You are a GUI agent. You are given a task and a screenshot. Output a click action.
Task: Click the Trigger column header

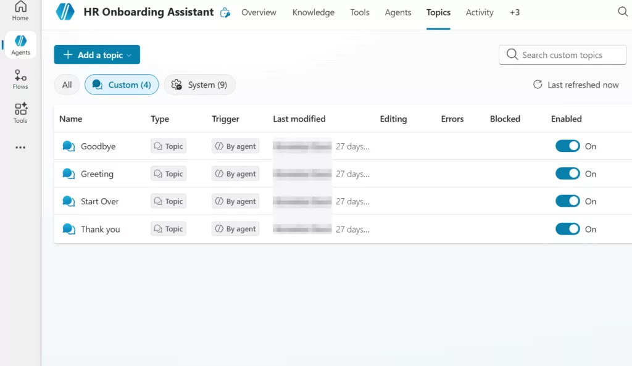tap(226, 119)
